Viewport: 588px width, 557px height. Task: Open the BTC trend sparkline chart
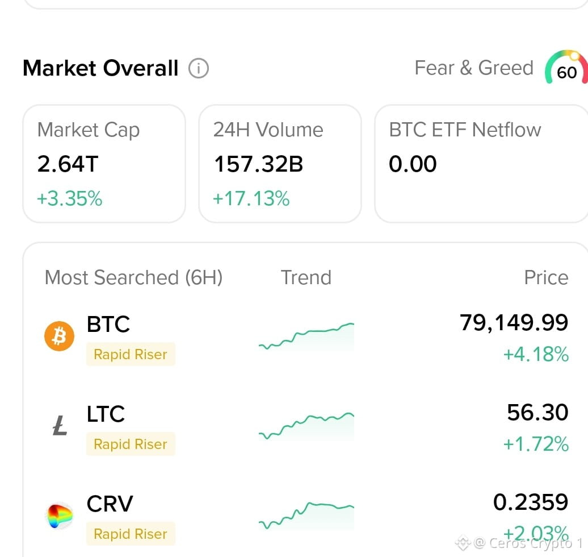tap(306, 336)
